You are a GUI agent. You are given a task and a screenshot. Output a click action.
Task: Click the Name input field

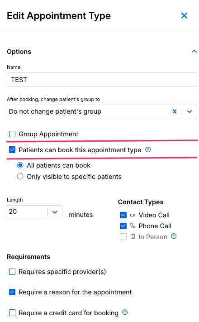click(102, 80)
